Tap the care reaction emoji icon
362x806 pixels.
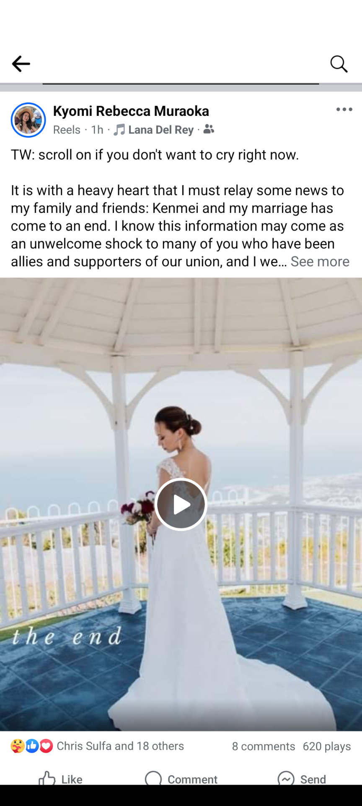click(x=18, y=746)
